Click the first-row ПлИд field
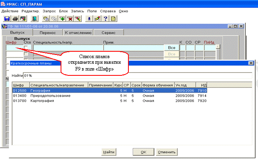 point(210,48)
